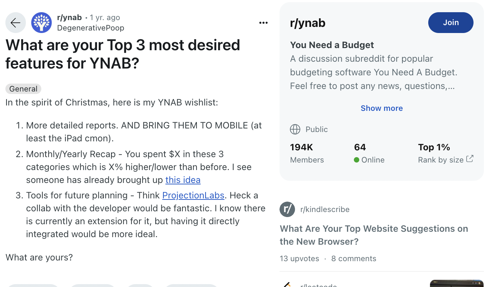The image size is (485, 287).
Task: Follow the ProjectionLabs link
Action: pyautogui.click(x=193, y=195)
